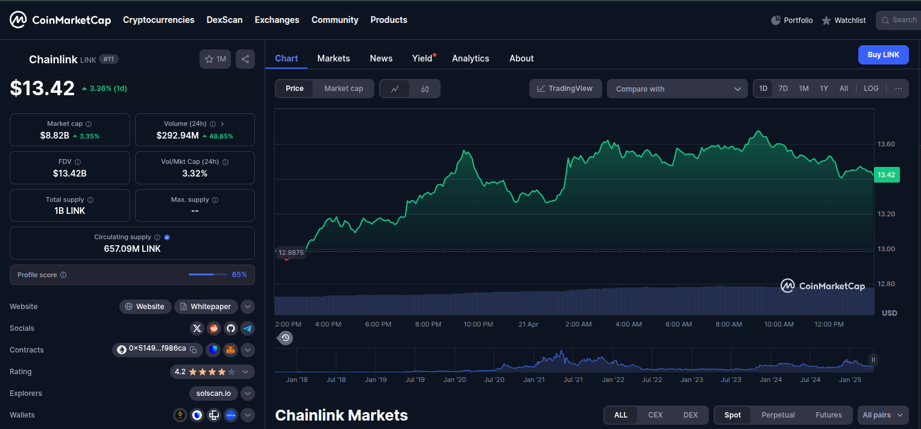Open the CoinMarketCap home logo
The image size is (921, 429).
(60, 20)
